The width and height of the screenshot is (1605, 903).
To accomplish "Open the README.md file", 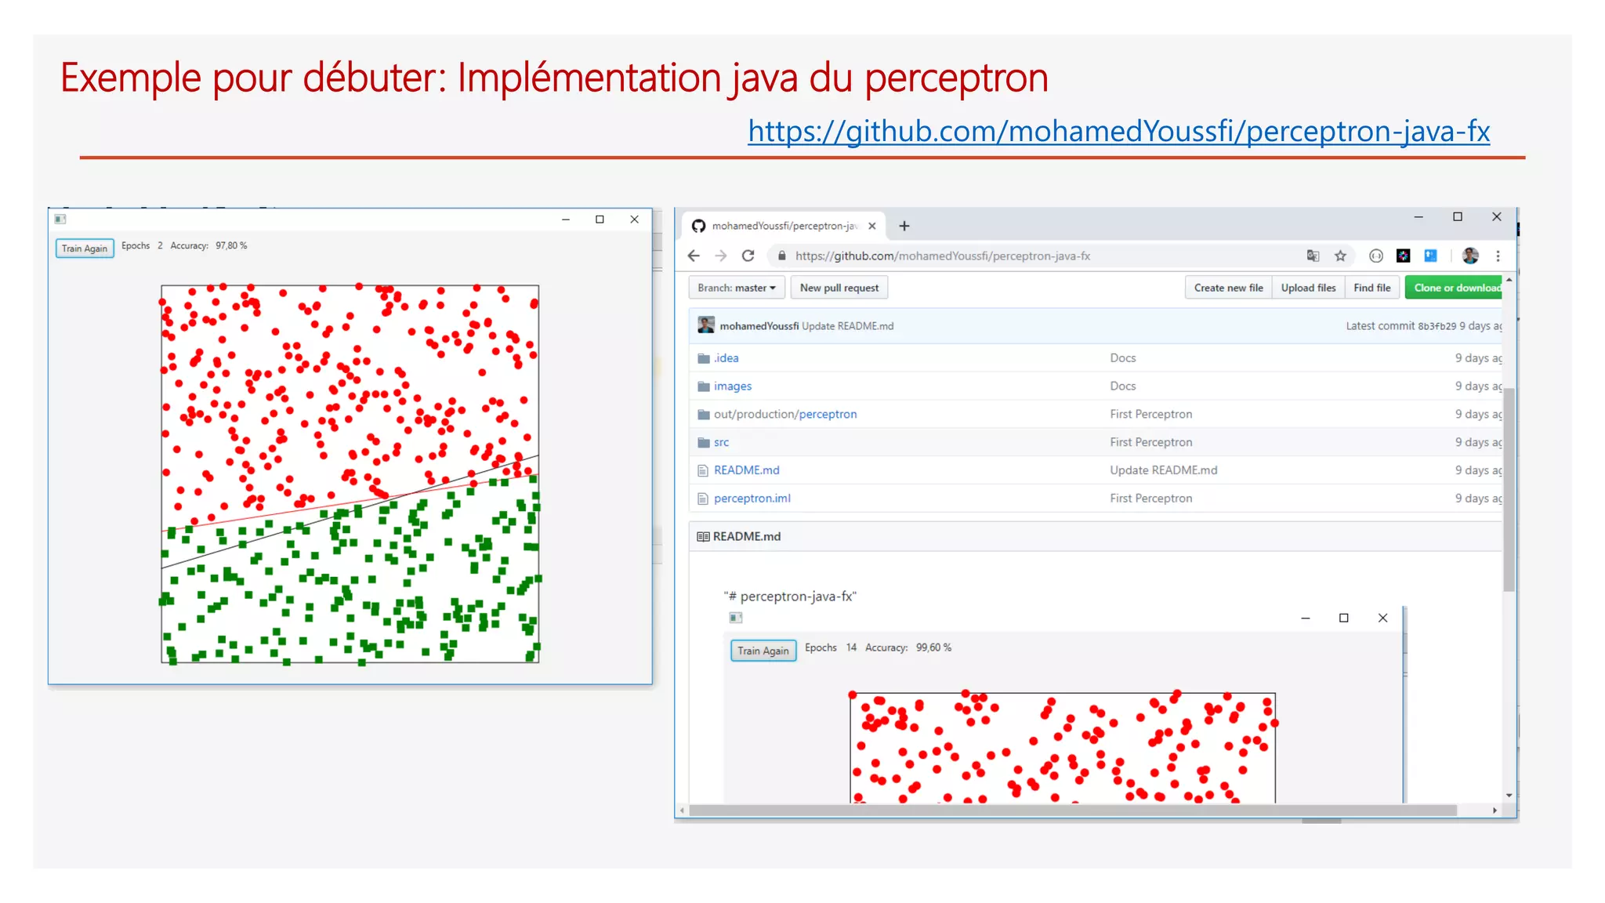I will [746, 470].
